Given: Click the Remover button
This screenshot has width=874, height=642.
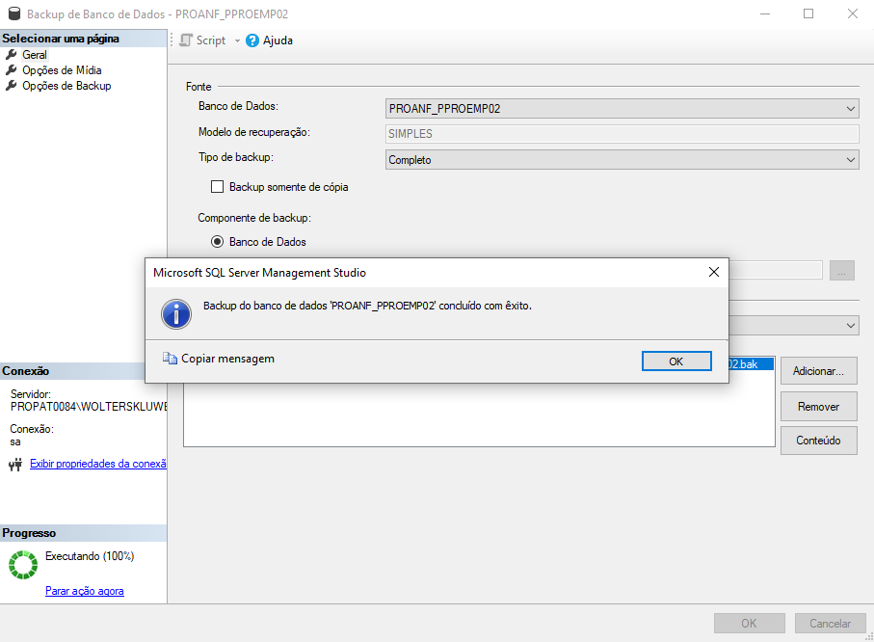Looking at the screenshot, I should pos(818,407).
